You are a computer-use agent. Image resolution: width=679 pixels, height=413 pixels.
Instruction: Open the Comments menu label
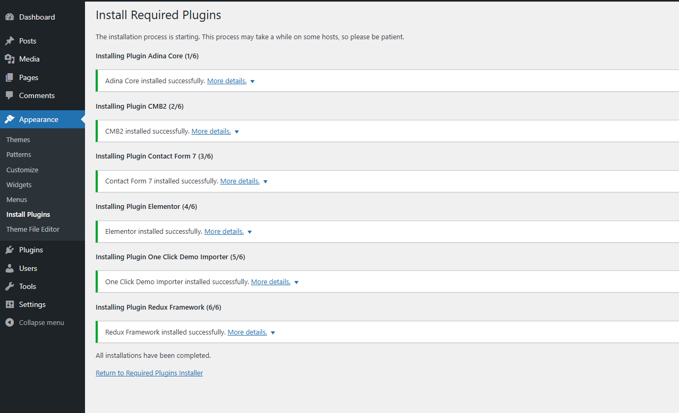(x=37, y=95)
